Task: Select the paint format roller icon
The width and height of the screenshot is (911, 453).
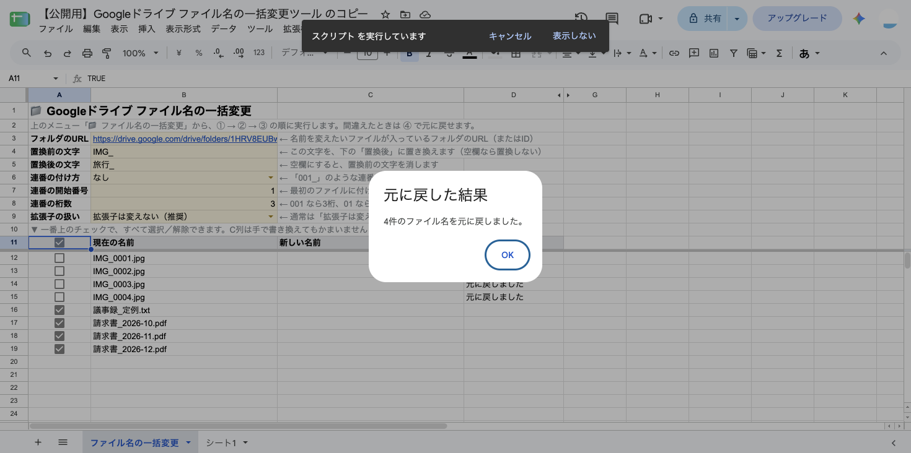Action: click(107, 53)
